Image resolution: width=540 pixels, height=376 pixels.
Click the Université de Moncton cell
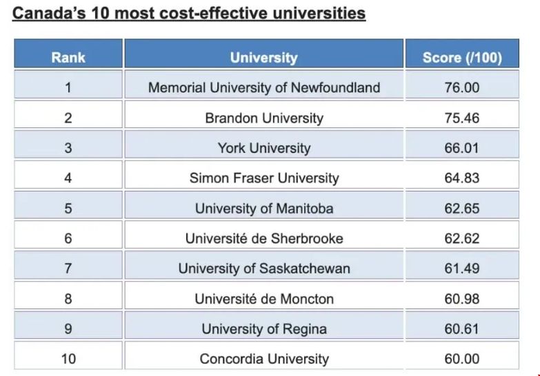point(264,299)
